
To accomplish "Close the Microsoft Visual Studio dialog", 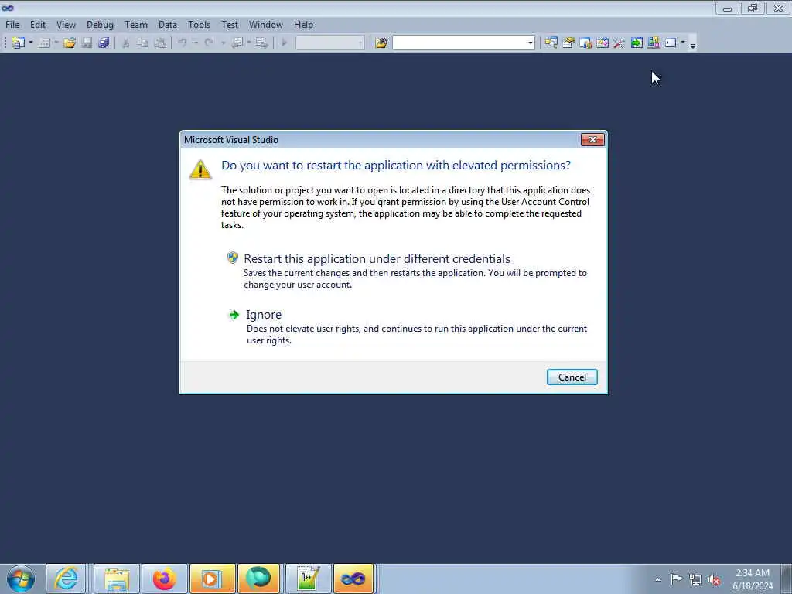I will (592, 139).
